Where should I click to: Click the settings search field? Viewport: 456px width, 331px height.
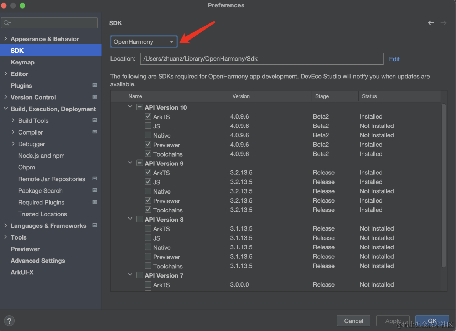49,23
